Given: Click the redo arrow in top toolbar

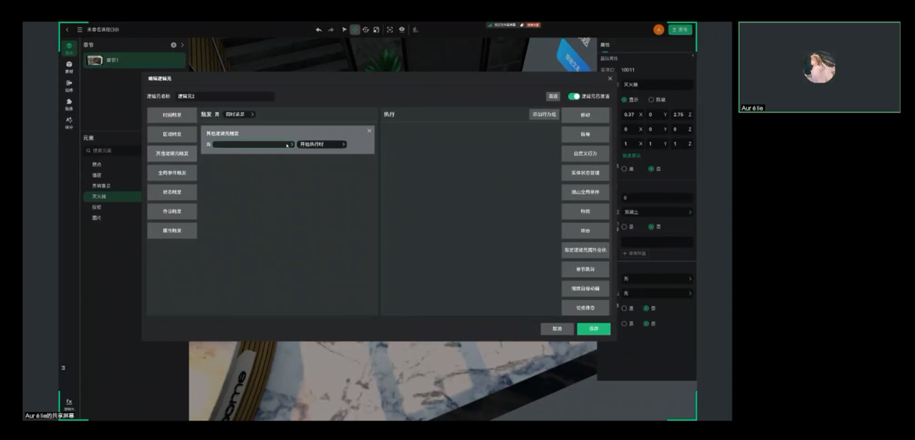Looking at the screenshot, I should coord(331,30).
